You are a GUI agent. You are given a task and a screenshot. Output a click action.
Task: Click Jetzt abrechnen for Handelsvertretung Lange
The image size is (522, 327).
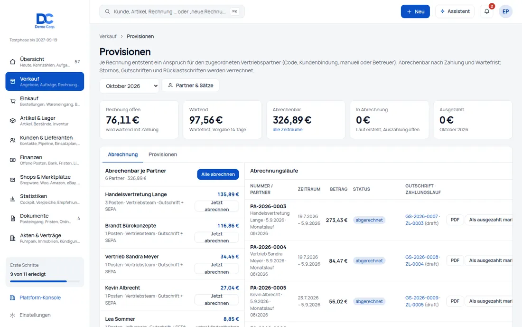(217, 206)
